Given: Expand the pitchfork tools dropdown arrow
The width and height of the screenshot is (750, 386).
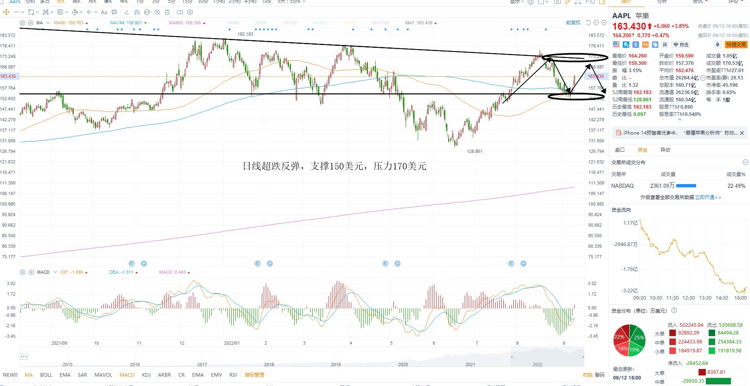Looking at the screenshot, I should 52,12.
